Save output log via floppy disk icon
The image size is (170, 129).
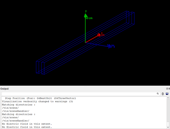[167, 94]
